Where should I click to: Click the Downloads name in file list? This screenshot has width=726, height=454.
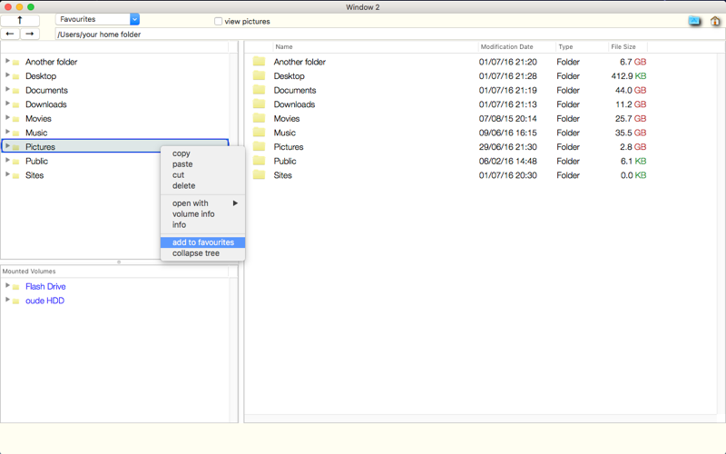pos(294,104)
